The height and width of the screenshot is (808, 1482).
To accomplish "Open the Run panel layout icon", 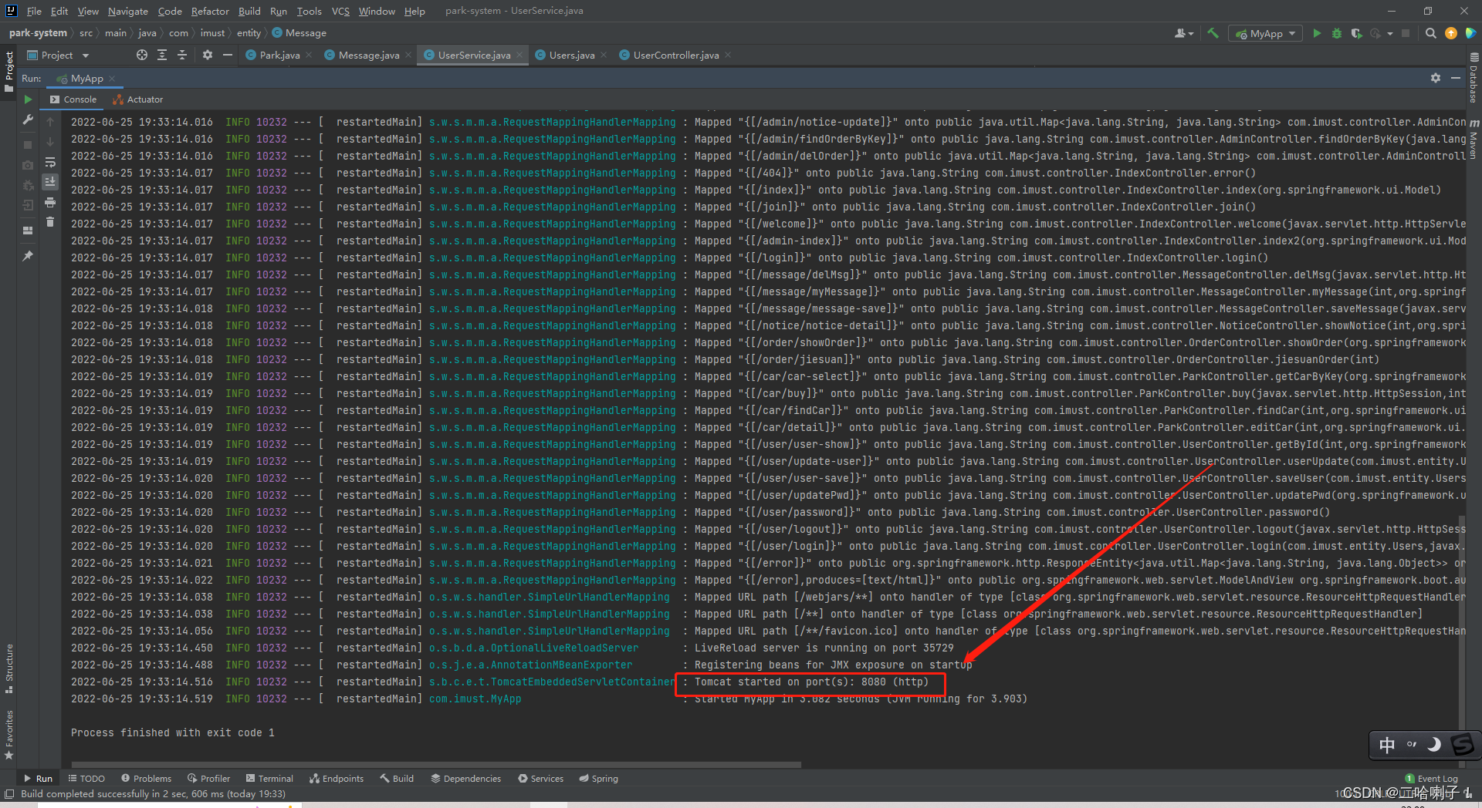I will (x=28, y=230).
